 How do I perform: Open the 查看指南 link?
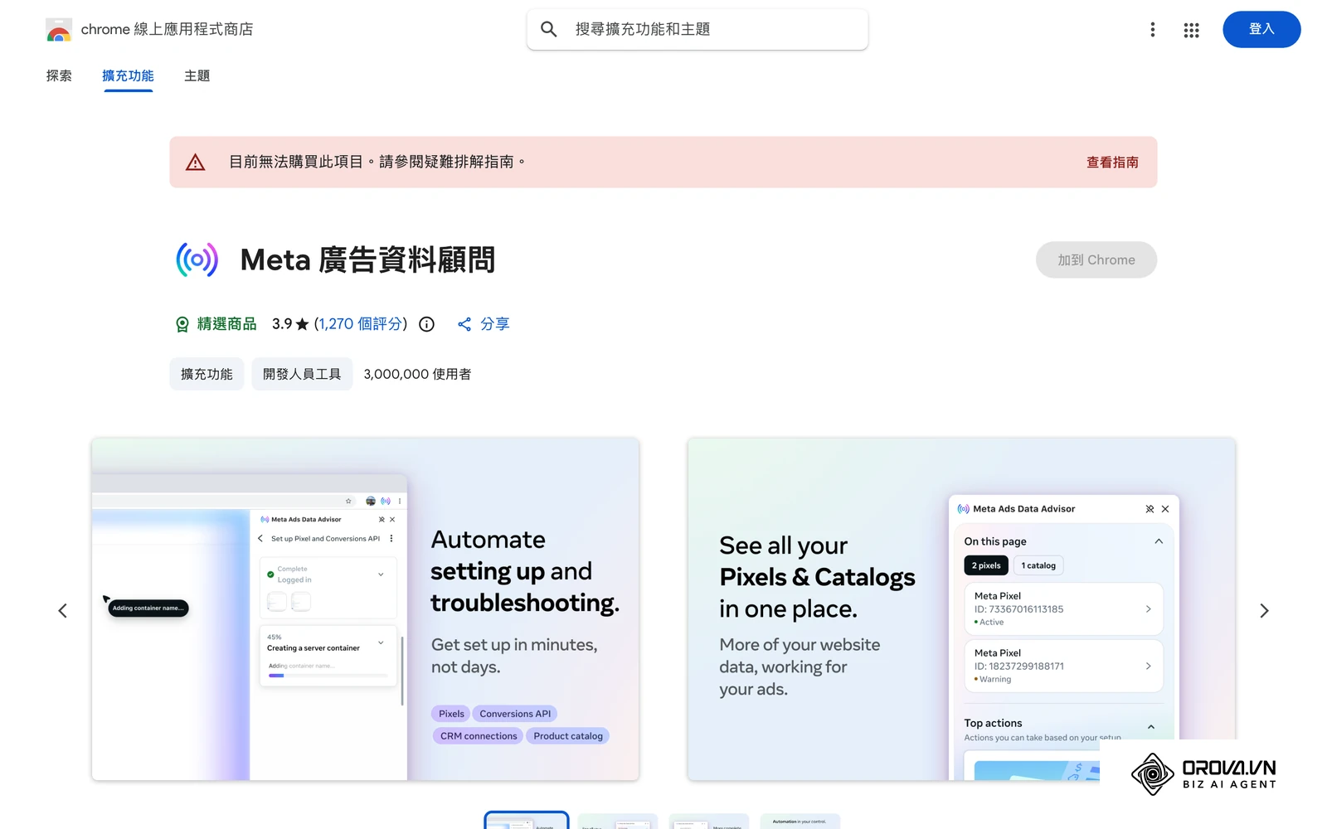[x=1112, y=162]
